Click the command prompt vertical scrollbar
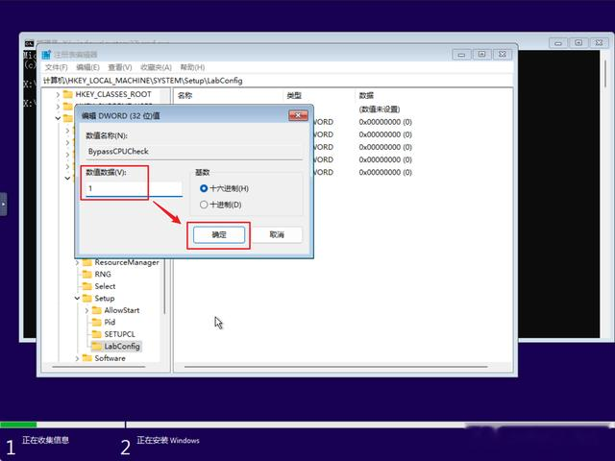Viewport: 615px width, 461px height. (x=606, y=73)
